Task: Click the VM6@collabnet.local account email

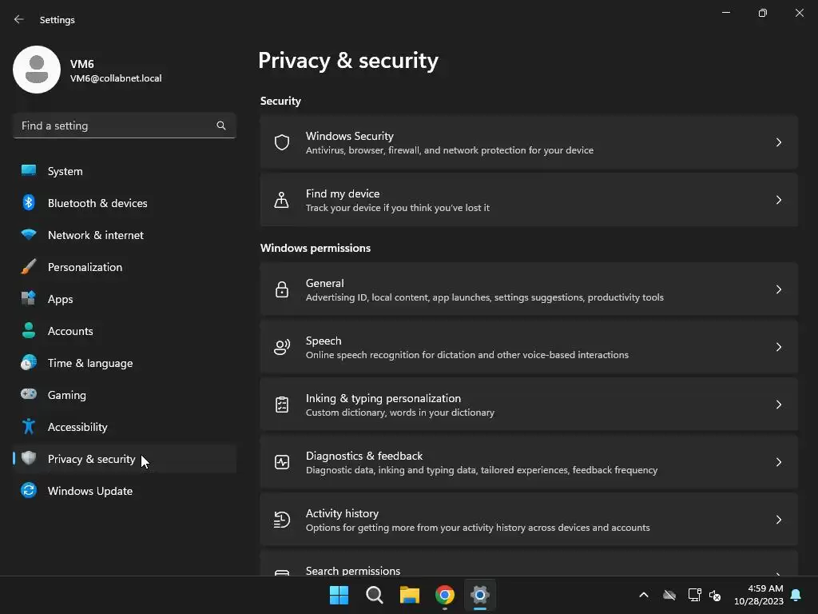Action: pos(116,78)
